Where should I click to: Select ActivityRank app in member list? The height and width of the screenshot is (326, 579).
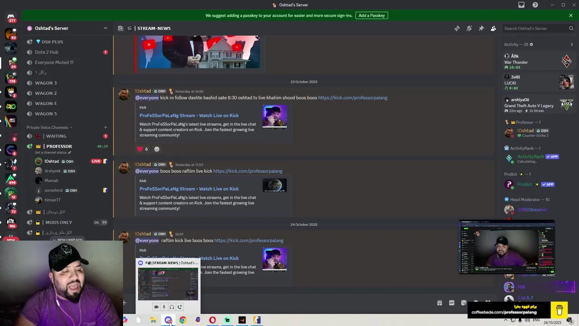coord(539,158)
